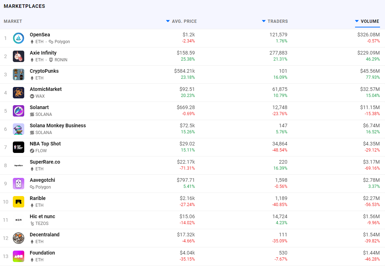Open the Foundation market link
Image resolution: width=385 pixels, height=267 pixels.
(x=42, y=253)
